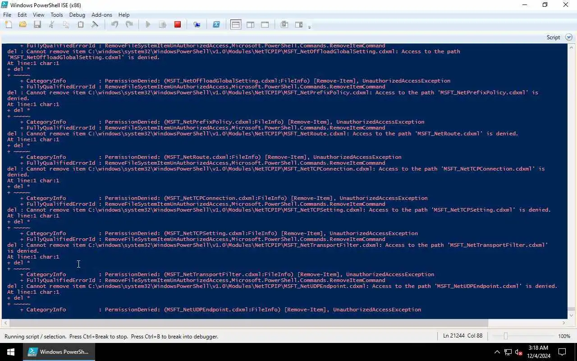Click the Copy toolbar icon
Image resolution: width=577 pixels, height=361 pixels.
point(66,25)
